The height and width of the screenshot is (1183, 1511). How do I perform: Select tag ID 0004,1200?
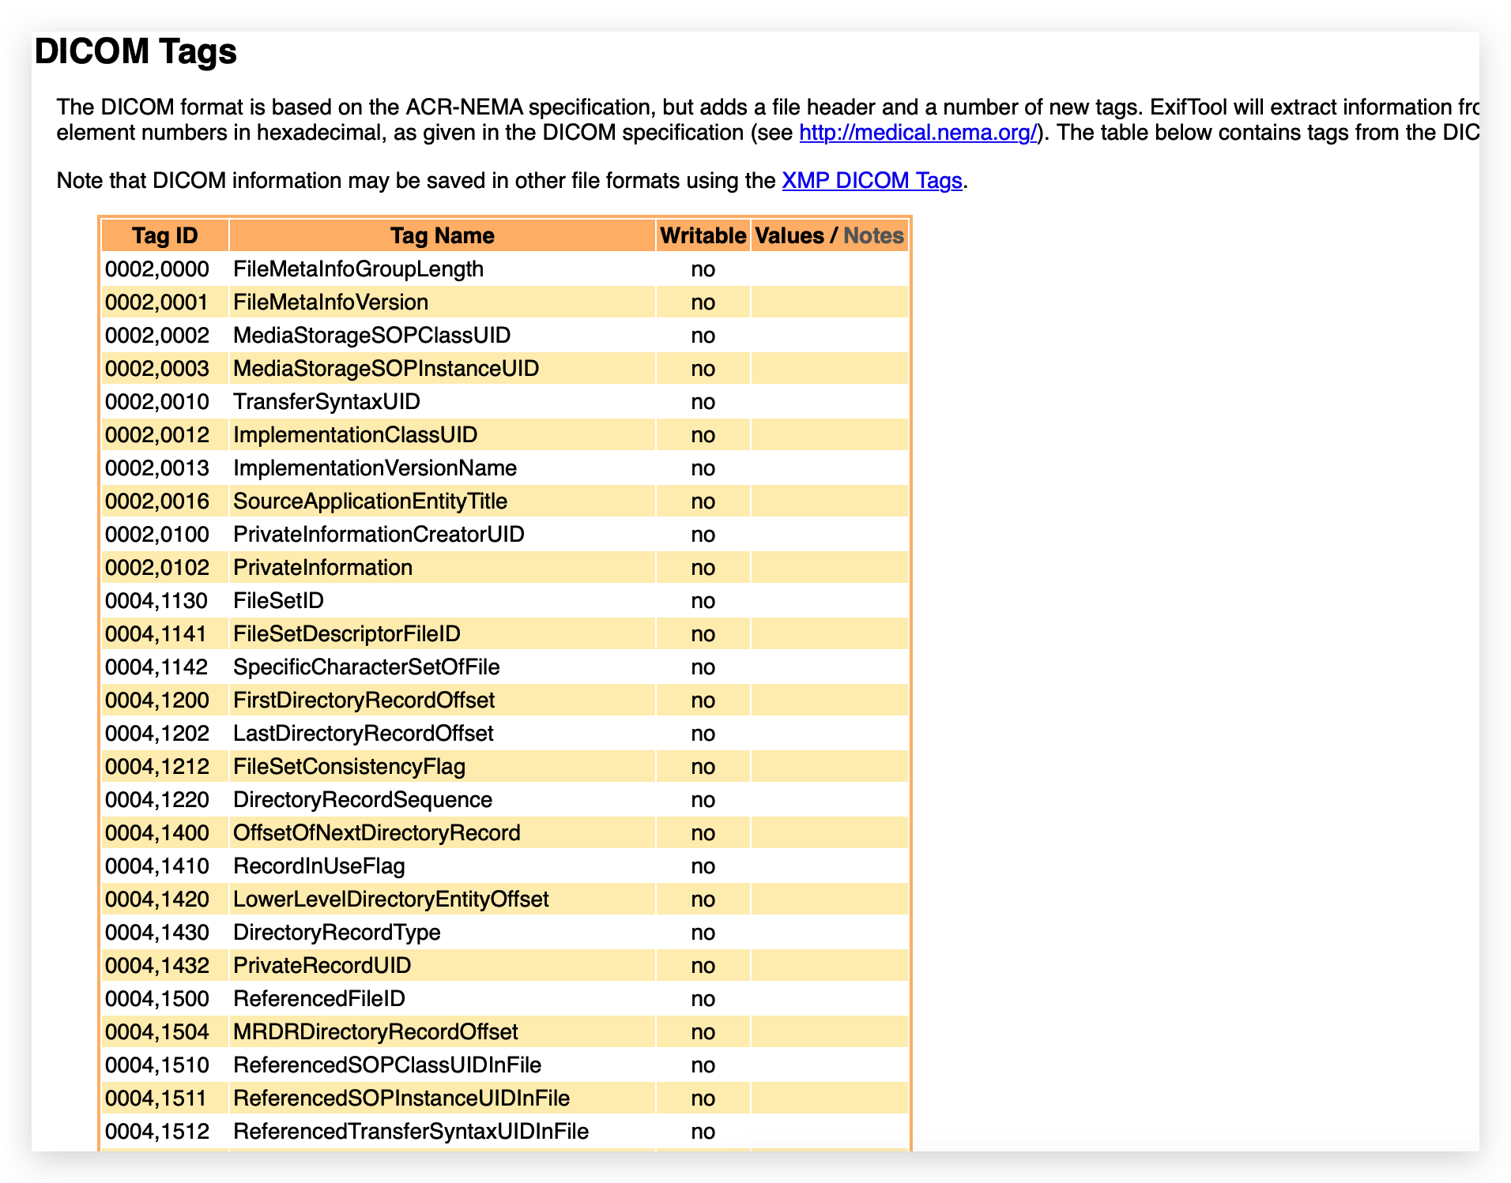point(157,700)
